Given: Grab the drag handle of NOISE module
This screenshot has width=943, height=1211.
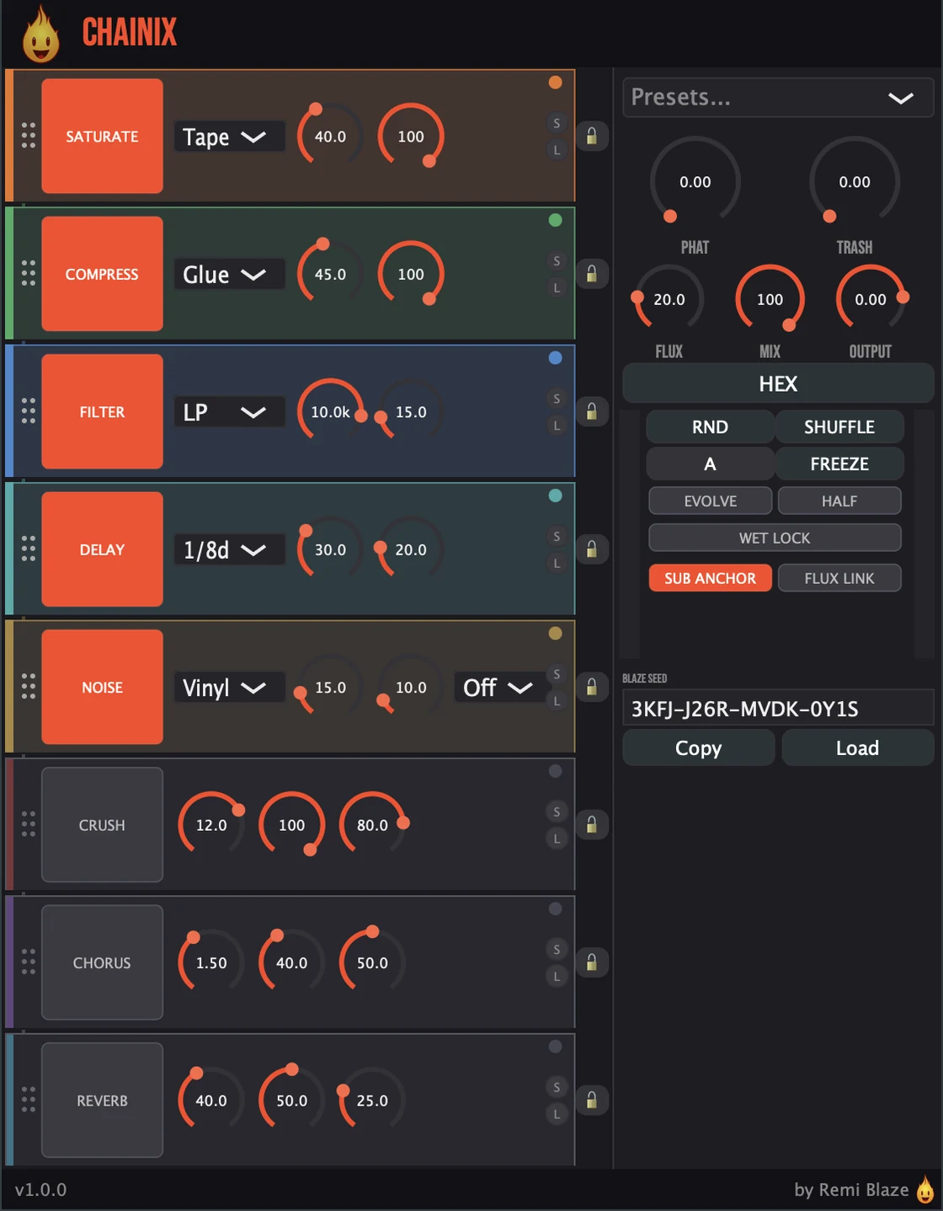Looking at the screenshot, I should [x=29, y=686].
